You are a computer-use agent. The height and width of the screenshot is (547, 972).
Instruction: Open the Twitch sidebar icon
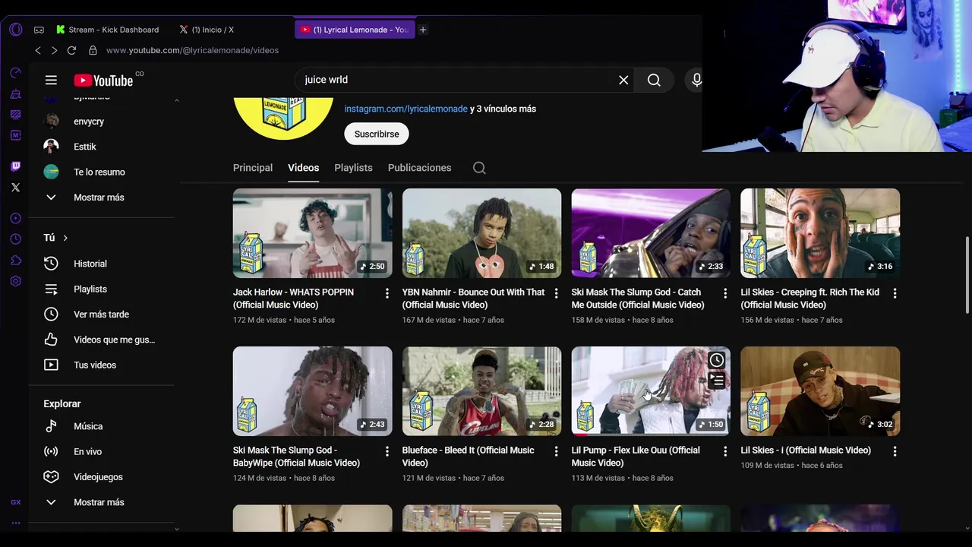point(16,166)
